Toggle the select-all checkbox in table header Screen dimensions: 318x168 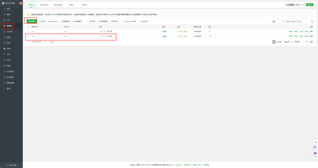pos(29,27)
